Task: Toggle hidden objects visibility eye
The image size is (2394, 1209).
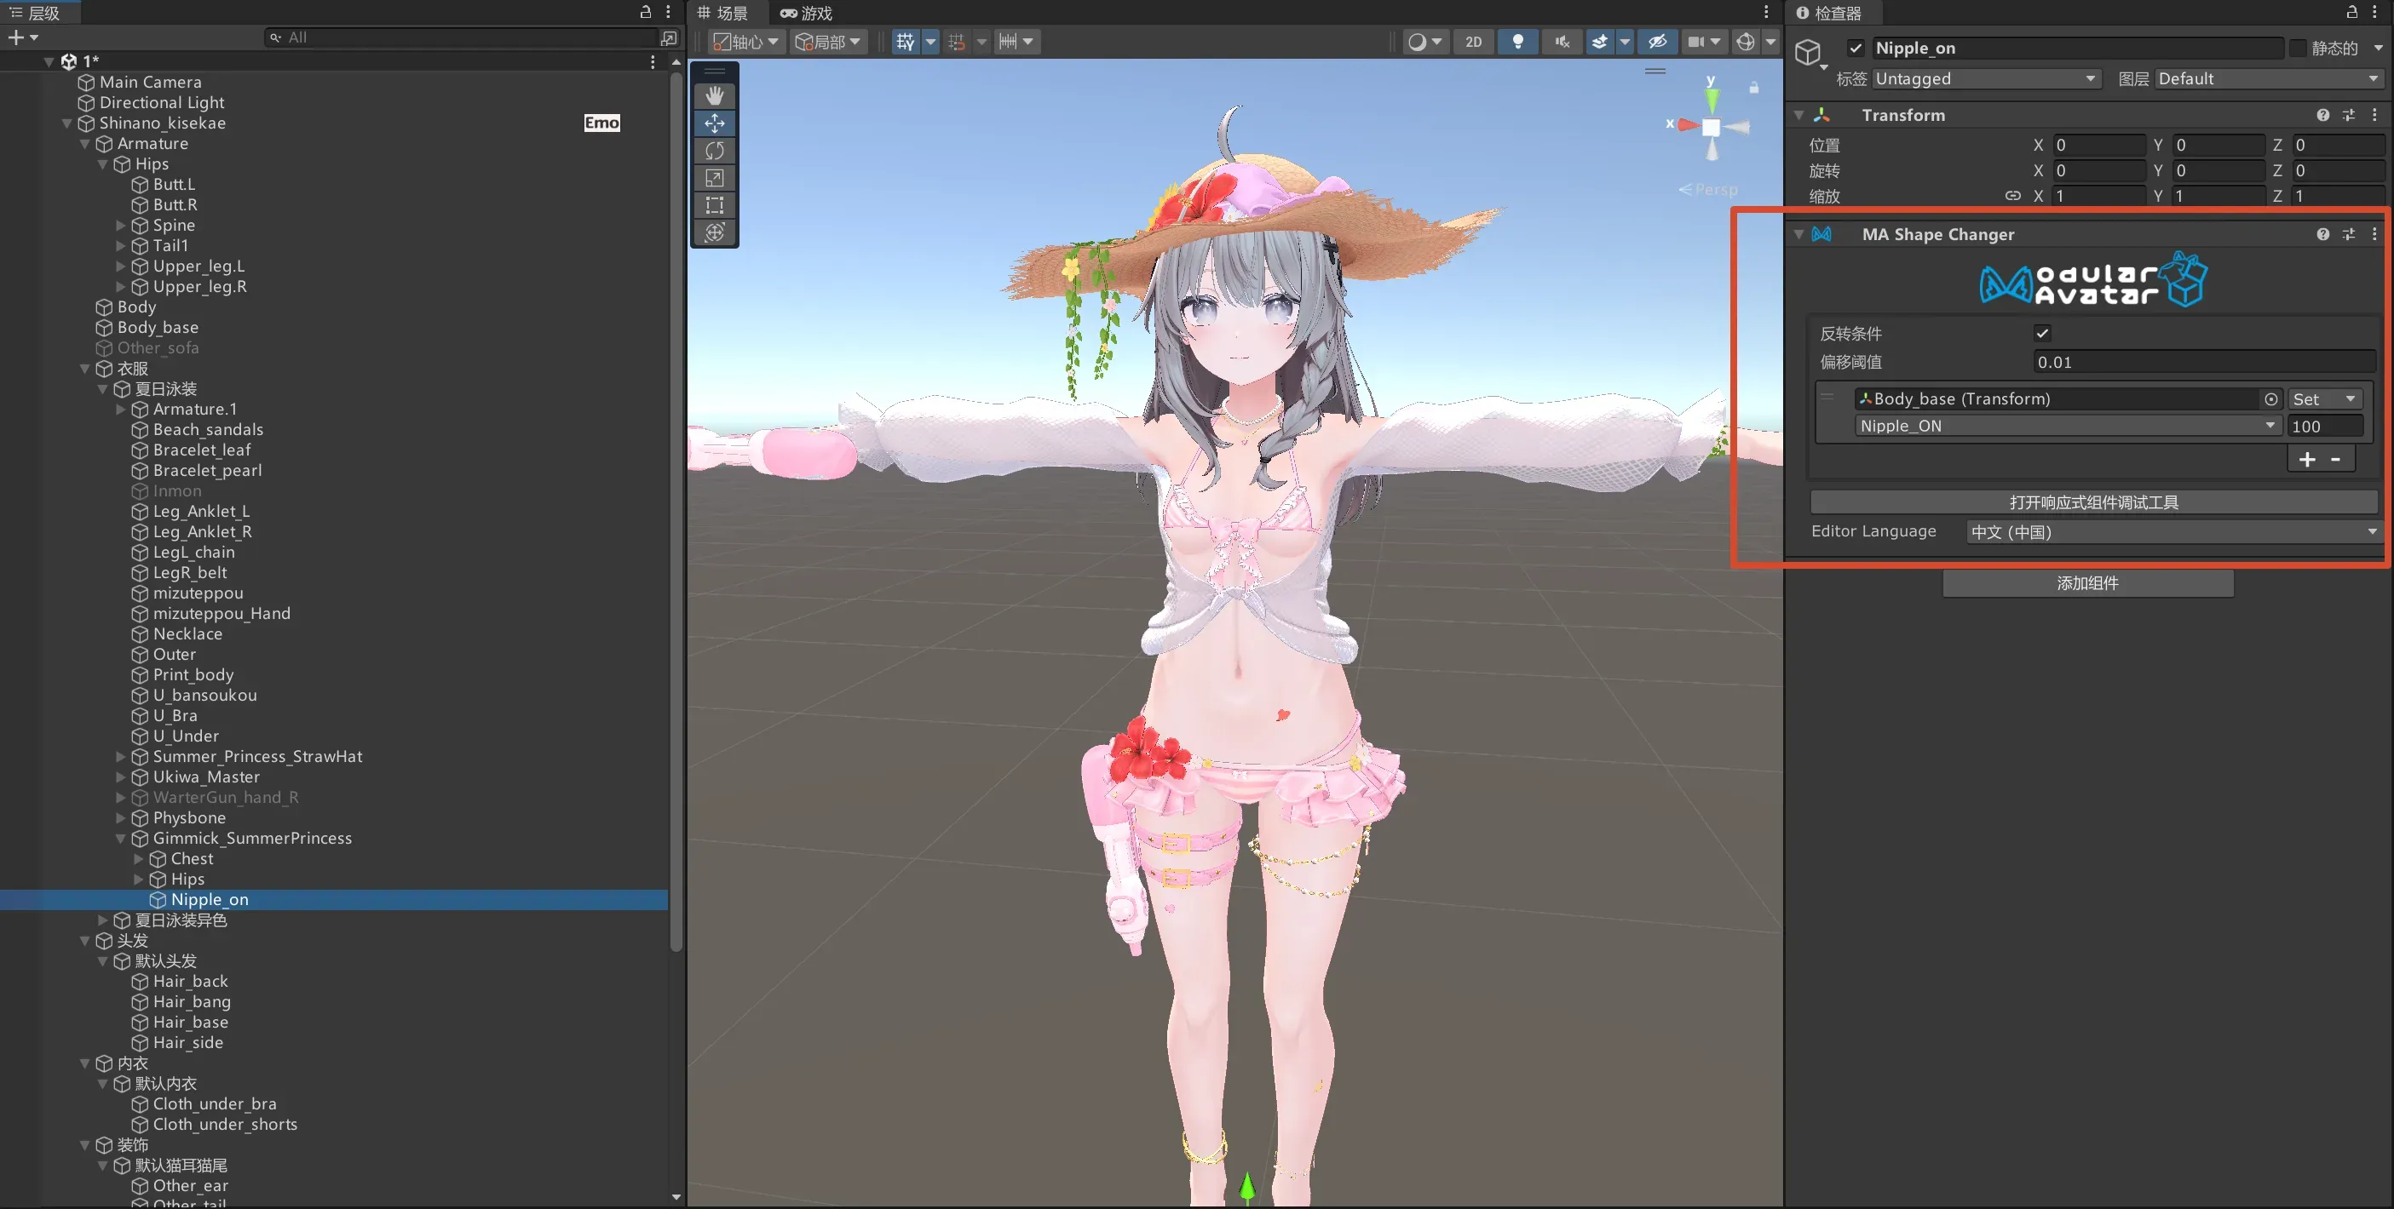Action: [1657, 41]
